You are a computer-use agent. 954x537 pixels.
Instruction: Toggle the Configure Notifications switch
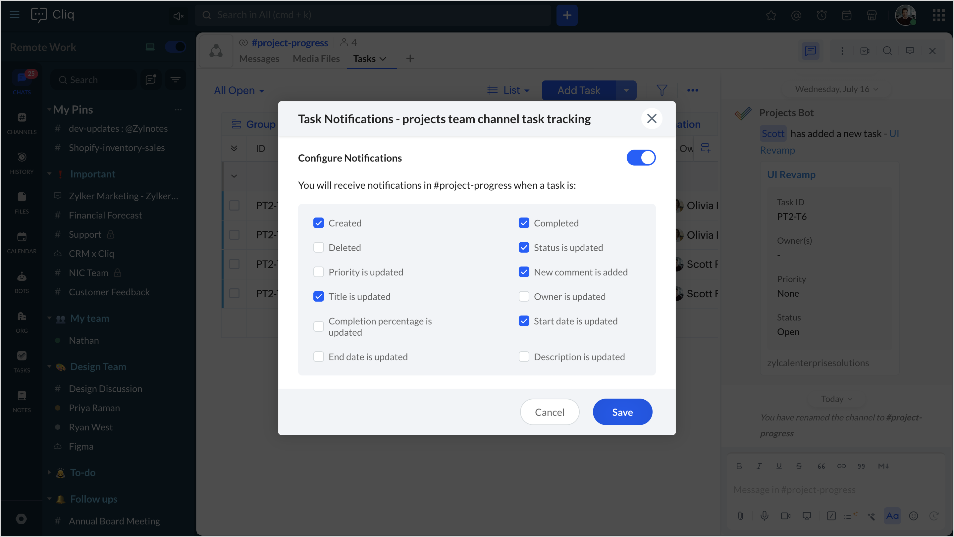pyautogui.click(x=641, y=158)
